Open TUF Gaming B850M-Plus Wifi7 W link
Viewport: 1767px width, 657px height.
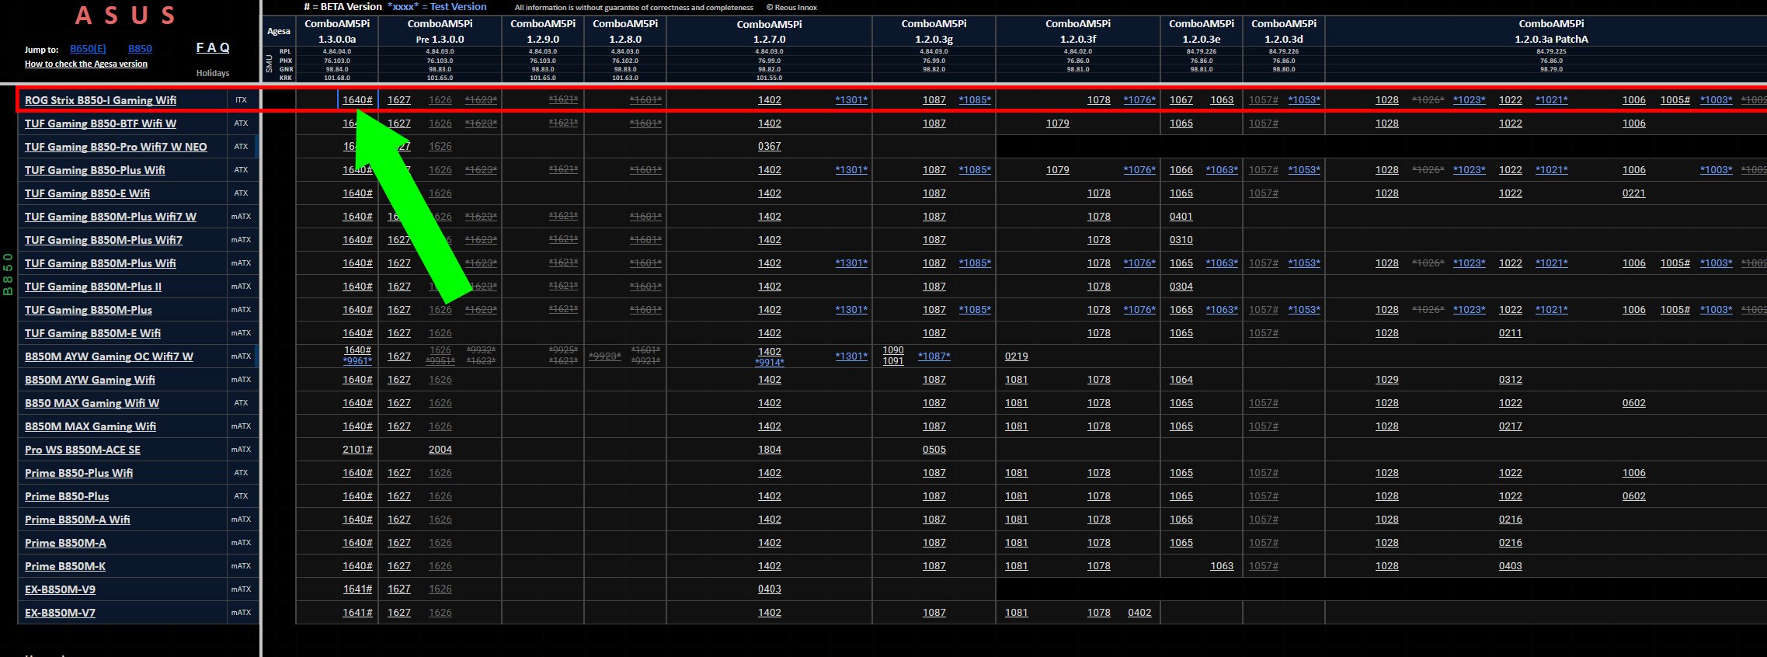click(110, 217)
